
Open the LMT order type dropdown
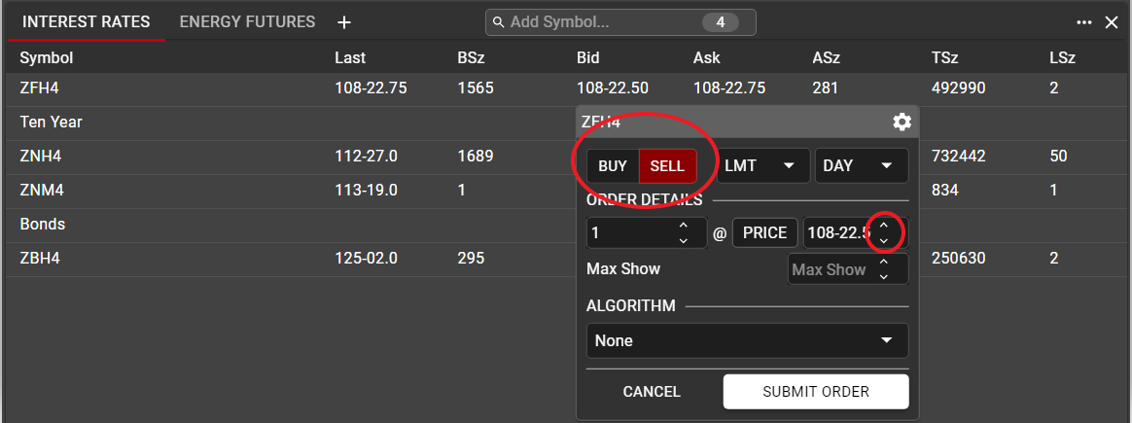(763, 166)
